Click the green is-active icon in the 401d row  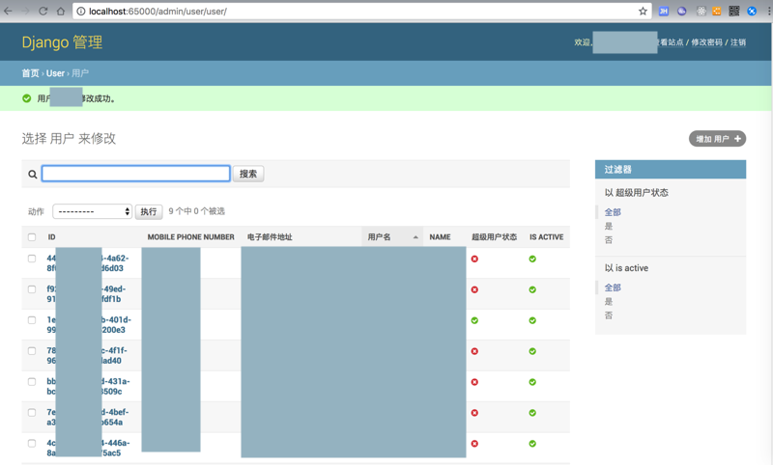532,320
